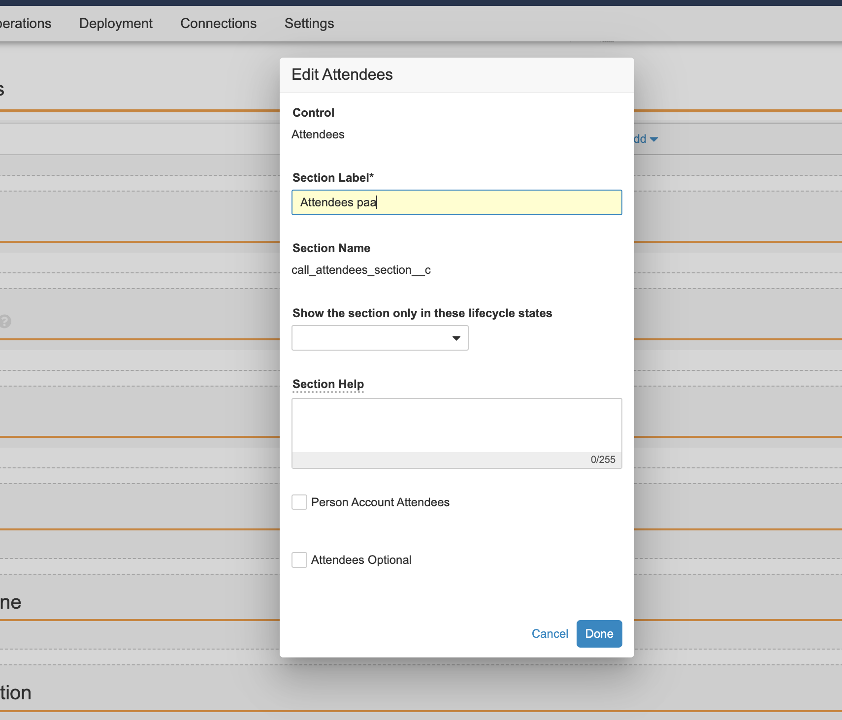This screenshot has width=842, height=720.
Task: Check the Attendees Optional checkbox
Action: [x=299, y=560]
